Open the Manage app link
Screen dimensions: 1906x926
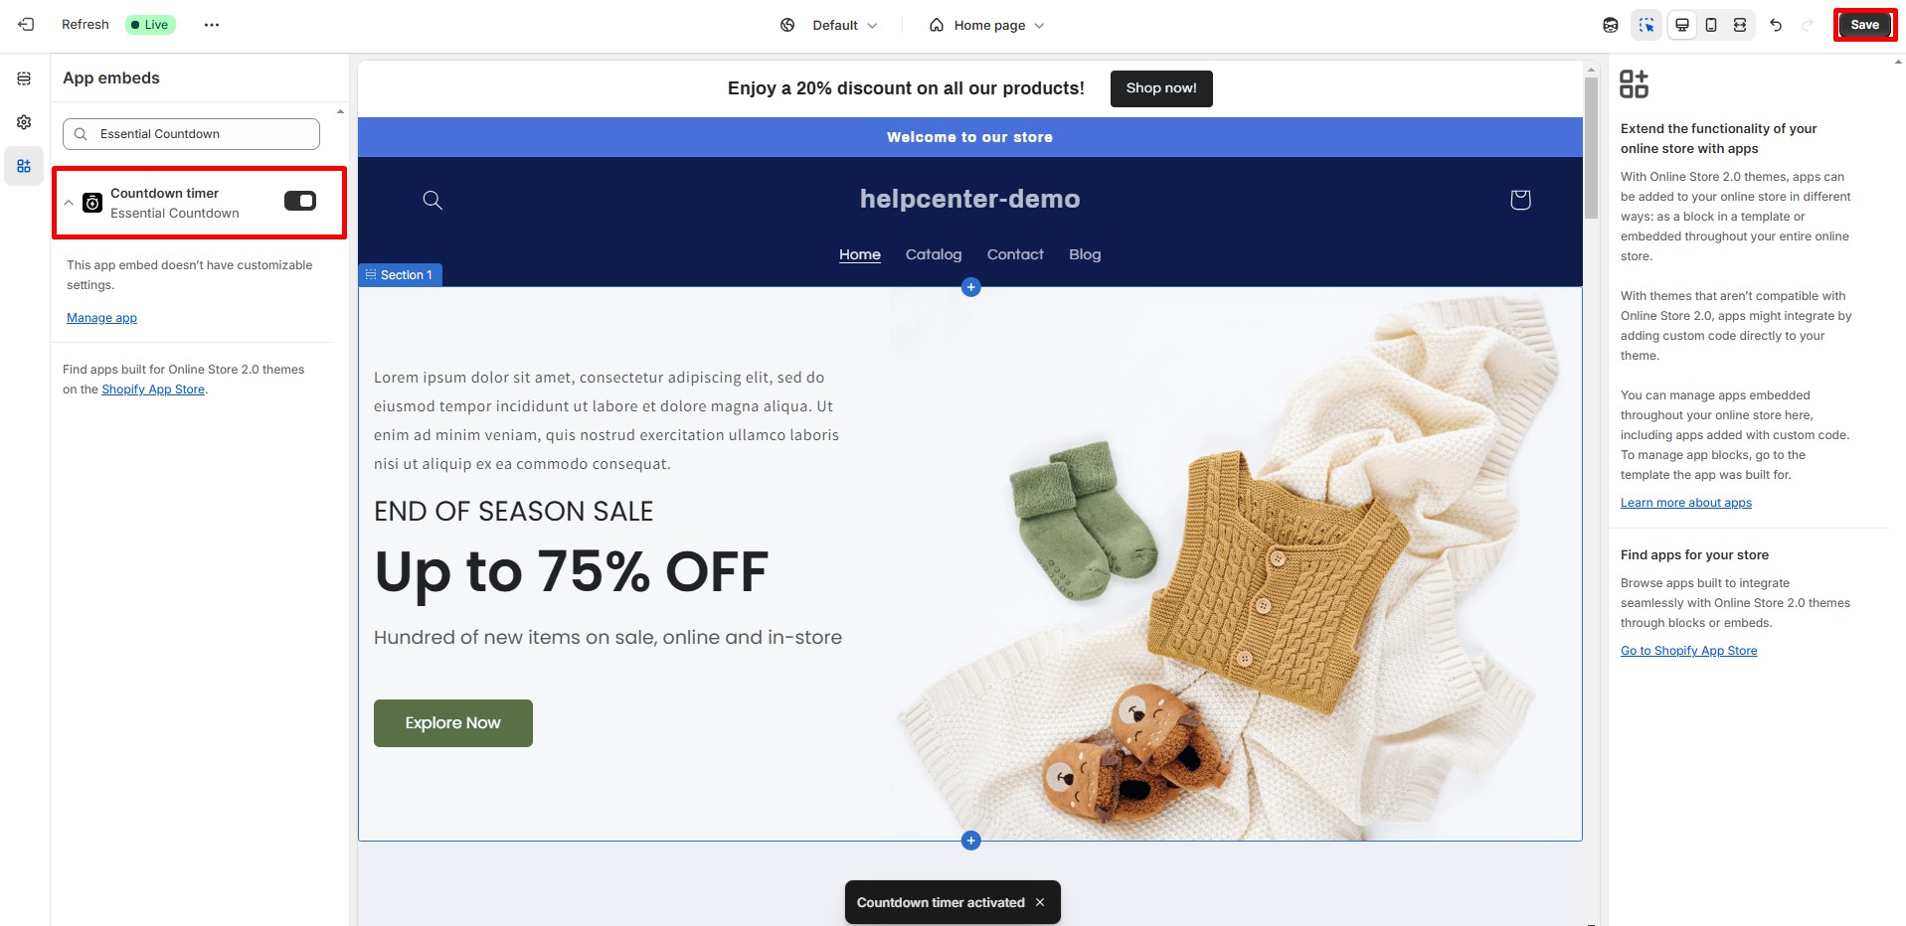coord(101,318)
